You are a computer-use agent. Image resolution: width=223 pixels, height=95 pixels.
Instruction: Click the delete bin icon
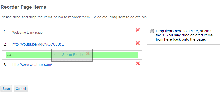(x=152, y=31)
